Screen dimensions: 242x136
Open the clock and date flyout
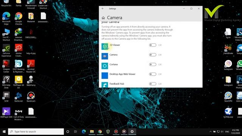point(236,131)
